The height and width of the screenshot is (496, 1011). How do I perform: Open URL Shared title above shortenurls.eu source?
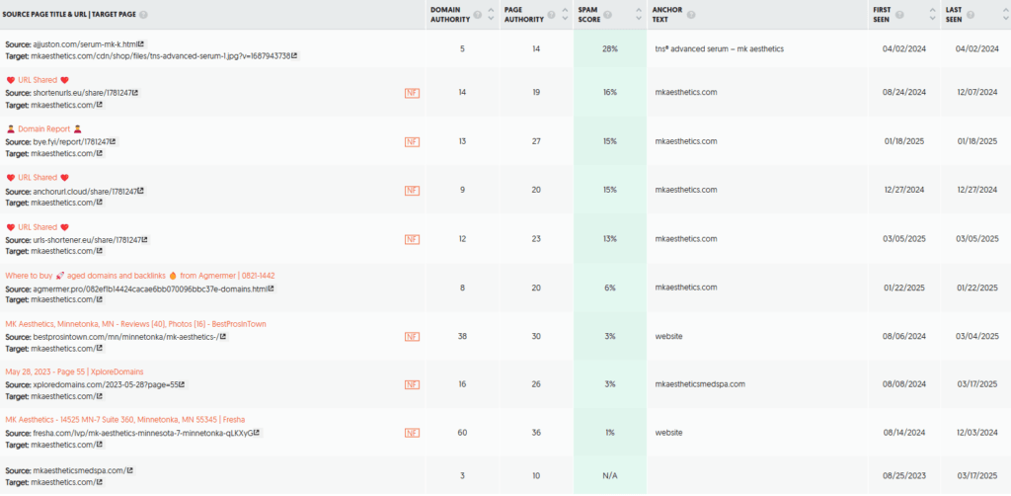[38, 81]
